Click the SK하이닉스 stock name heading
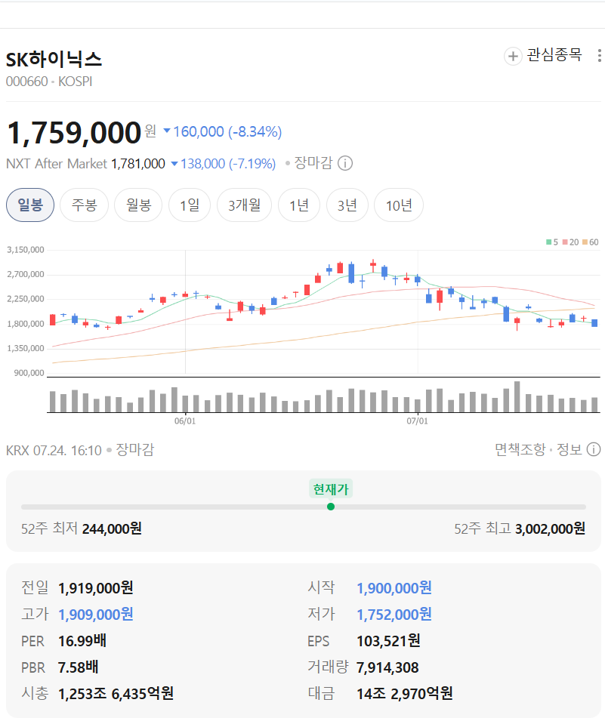The height and width of the screenshot is (718, 605). 54,59
